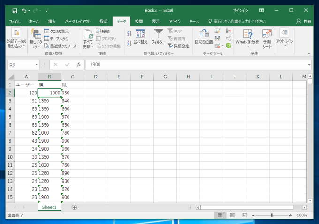Click the sort A to Z icon
This screenshot has height=224, width=319.
[129, 32]
